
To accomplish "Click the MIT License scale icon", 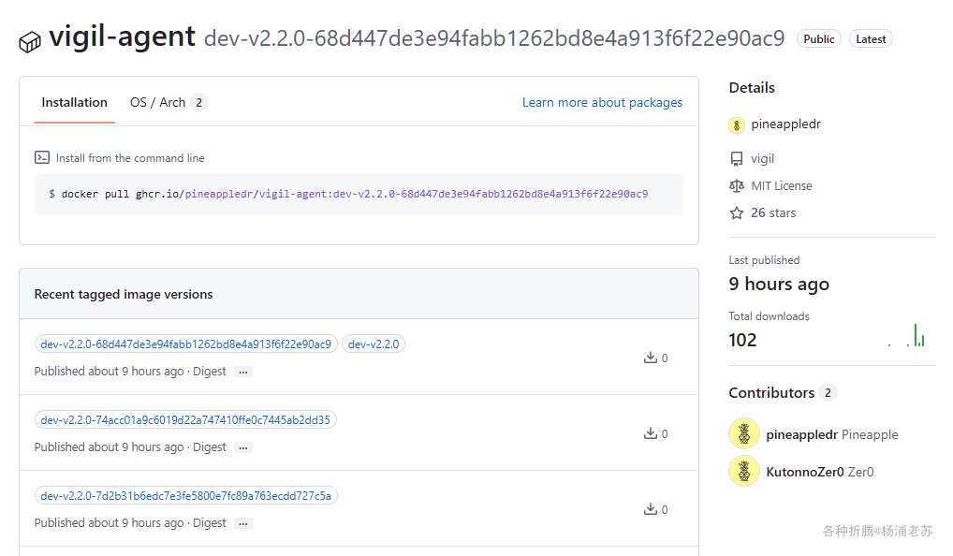I will click(737, 186).
